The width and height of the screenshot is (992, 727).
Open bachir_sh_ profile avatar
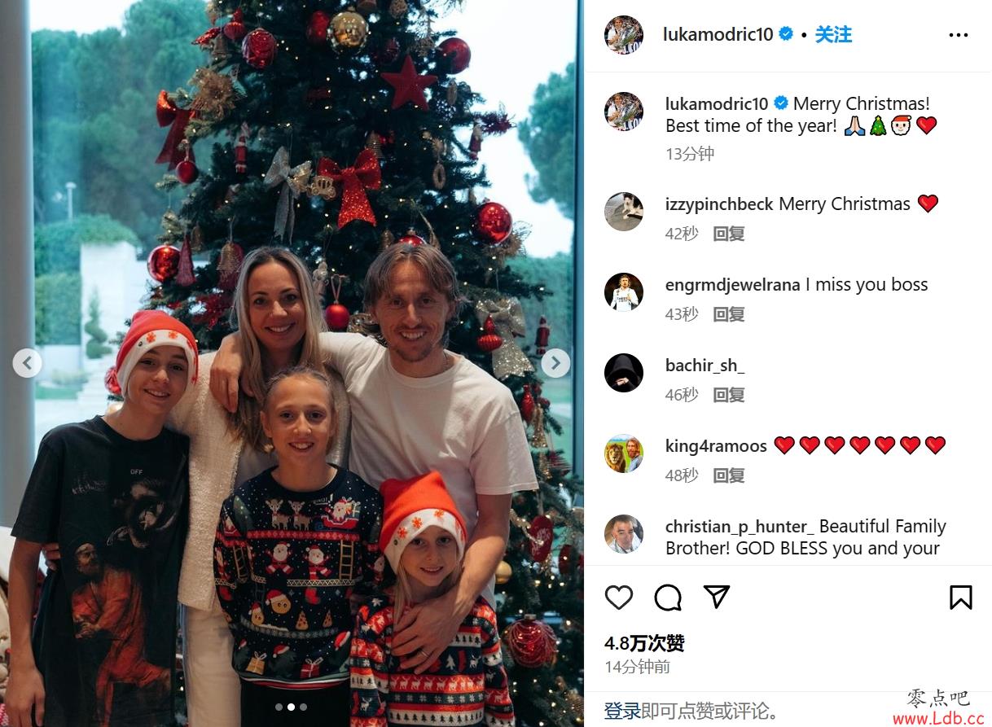tap(624, 373)
